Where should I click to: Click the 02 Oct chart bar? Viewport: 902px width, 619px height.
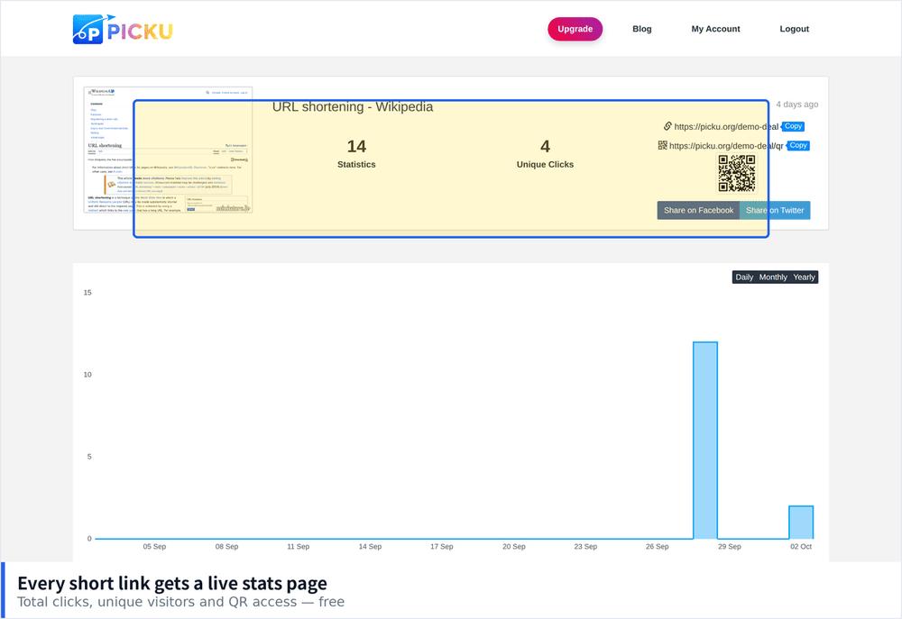pyautogui.click(x=801, y=523)
